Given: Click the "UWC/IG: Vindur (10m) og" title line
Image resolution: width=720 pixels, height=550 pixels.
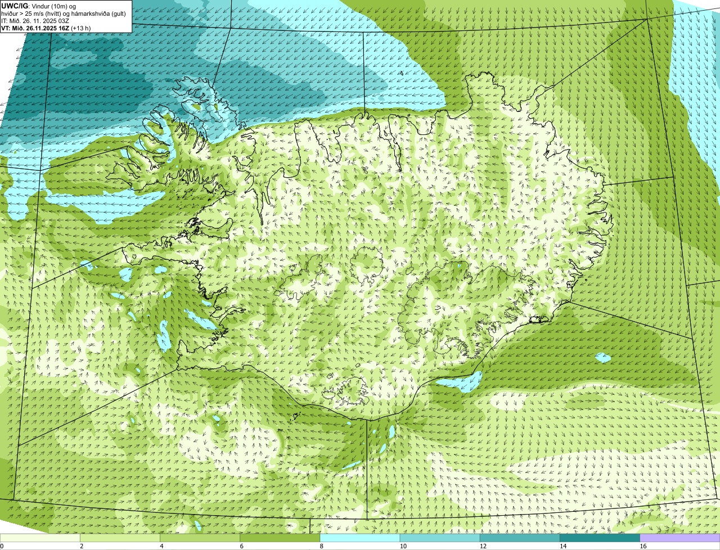Looking at the screenshot, I should [x=39, y=6].
